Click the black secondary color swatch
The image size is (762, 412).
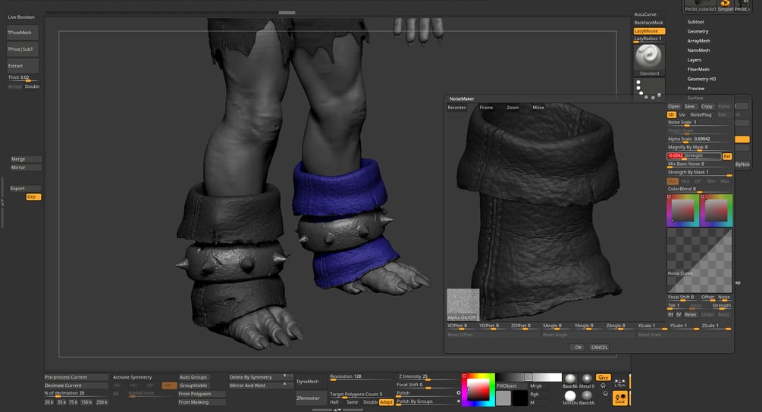pyautogui.click(x=519, y=398)
